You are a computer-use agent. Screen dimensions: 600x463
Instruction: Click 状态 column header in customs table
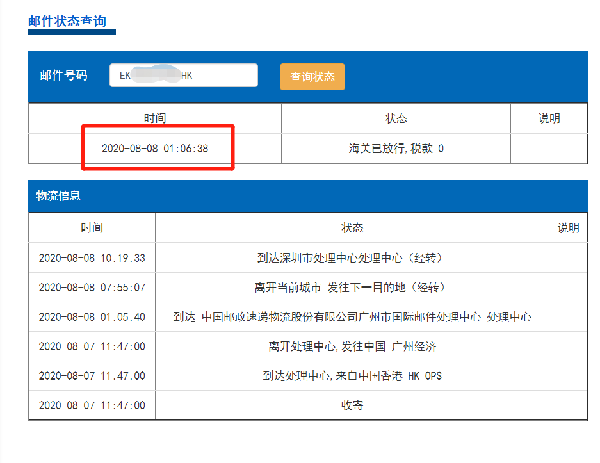396,118
